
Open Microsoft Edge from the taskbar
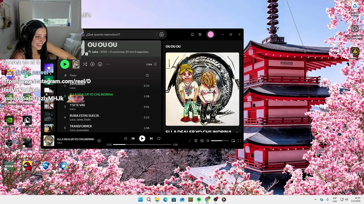[x=165, y=199]
